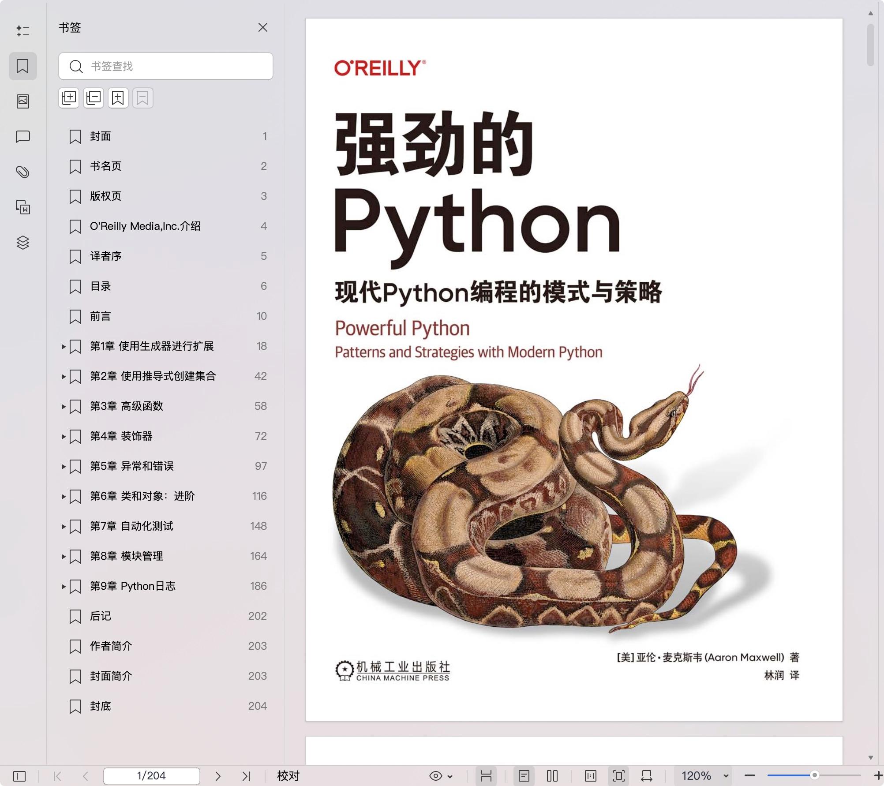Screen dimensions: 884x786
Task: Open the page Thumbnails panel
Action: (23, 101)
